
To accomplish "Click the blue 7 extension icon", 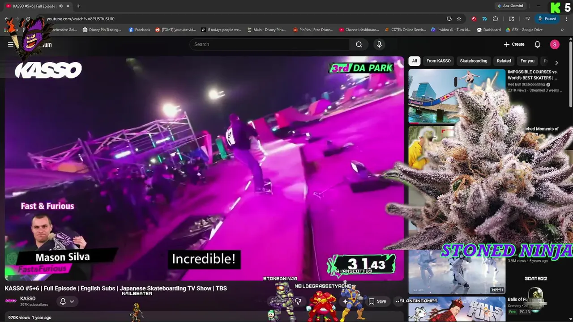I will click(484, 19).
